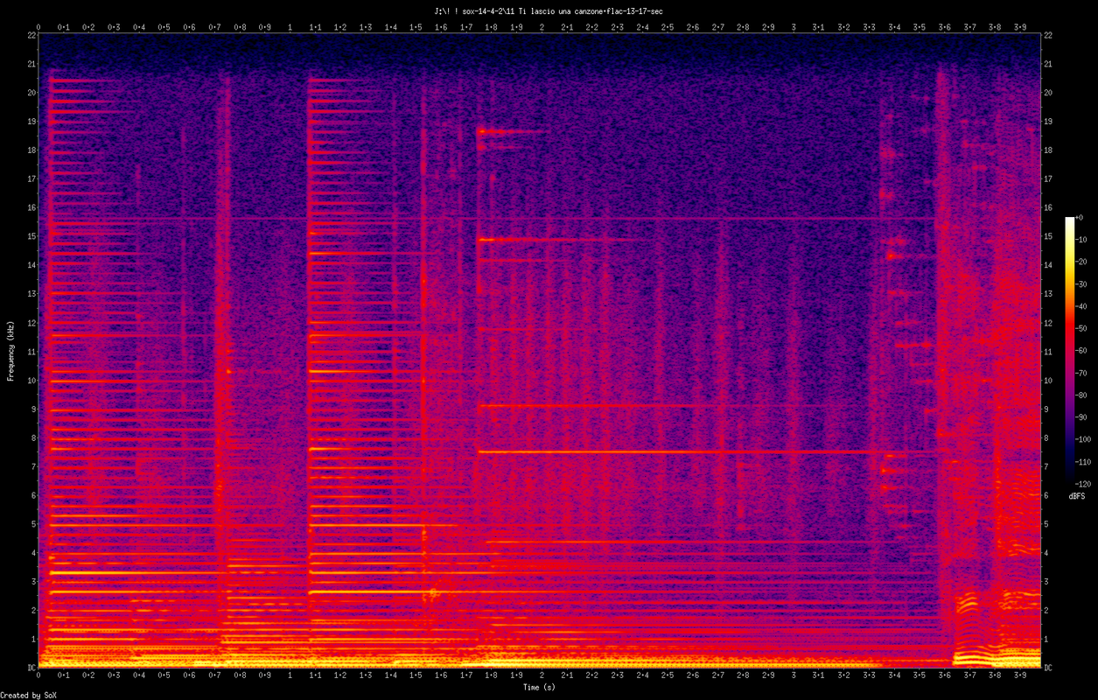Click the '-20' value on the dBFS scale

coord(1081,262)
